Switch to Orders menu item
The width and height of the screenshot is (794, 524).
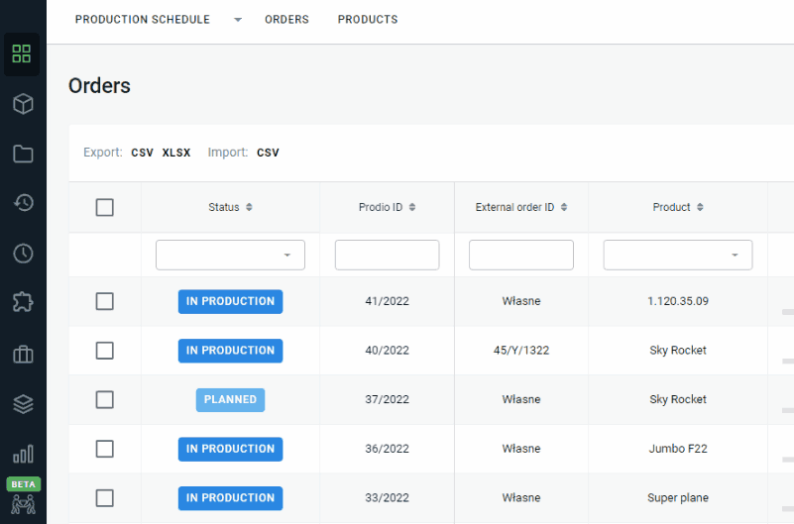[x=286, y=19]
